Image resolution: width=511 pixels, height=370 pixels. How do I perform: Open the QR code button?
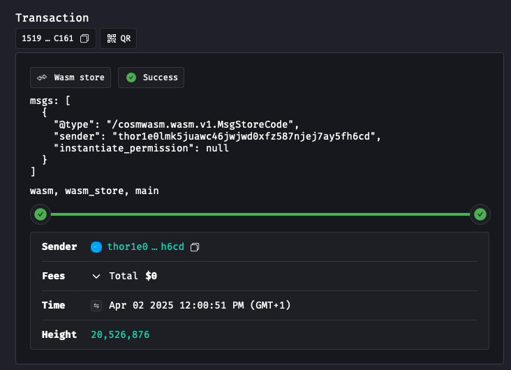tap(118, 38)
